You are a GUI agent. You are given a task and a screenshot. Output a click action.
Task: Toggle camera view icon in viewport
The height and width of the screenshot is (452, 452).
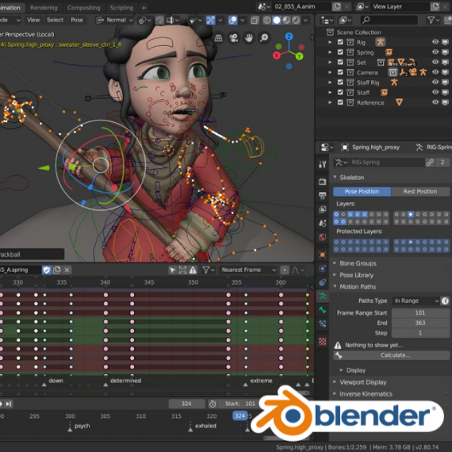[233, 37]
